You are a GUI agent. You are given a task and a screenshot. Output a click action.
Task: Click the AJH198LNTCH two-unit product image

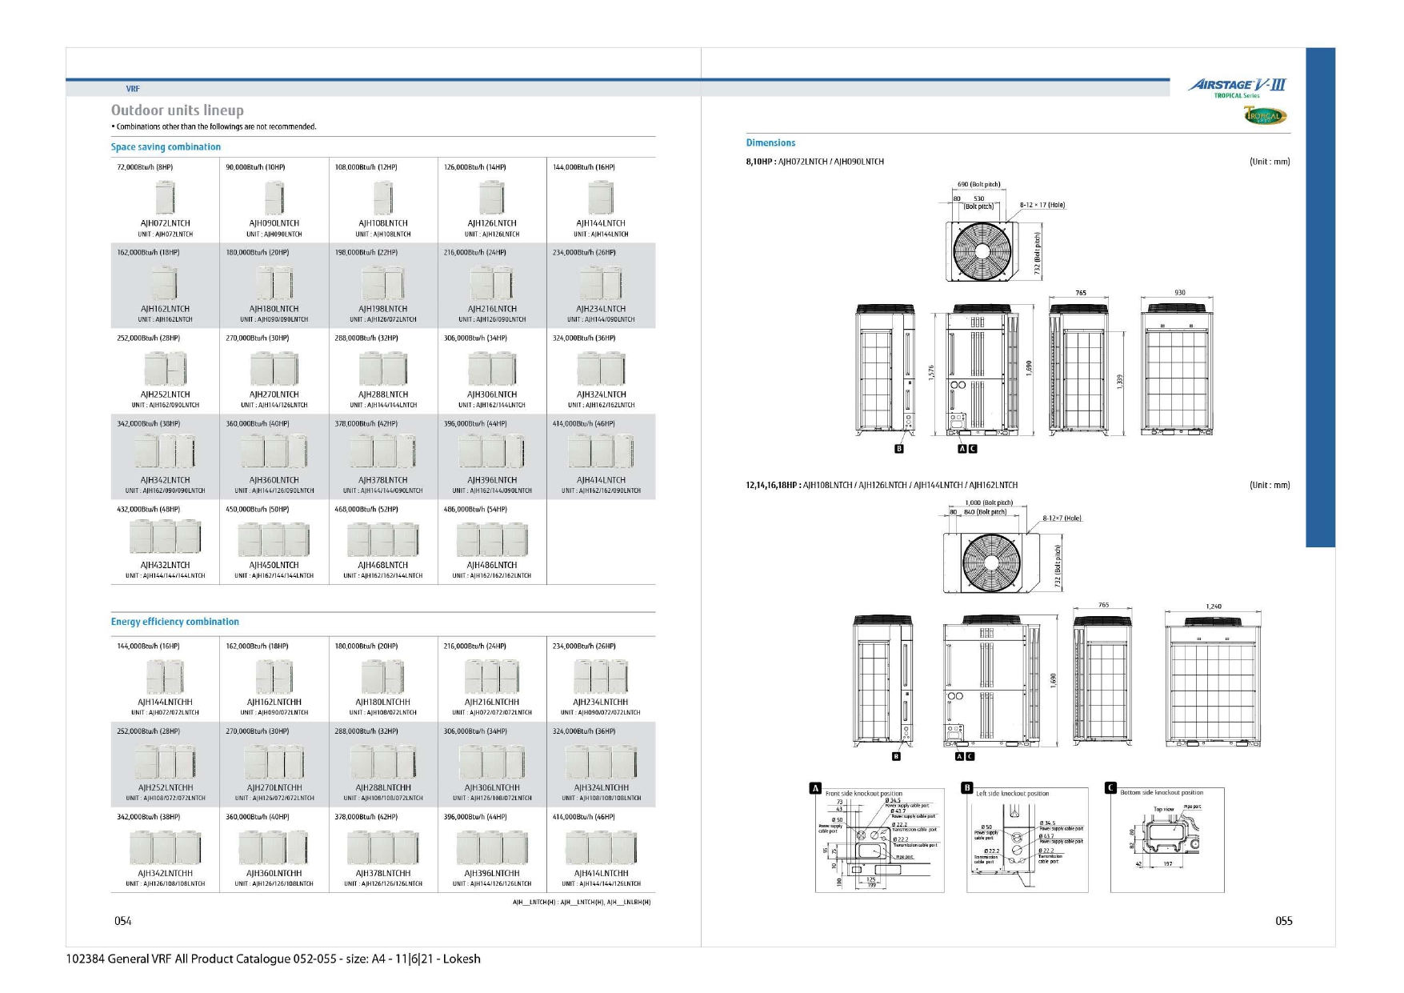tap(383, 282)
